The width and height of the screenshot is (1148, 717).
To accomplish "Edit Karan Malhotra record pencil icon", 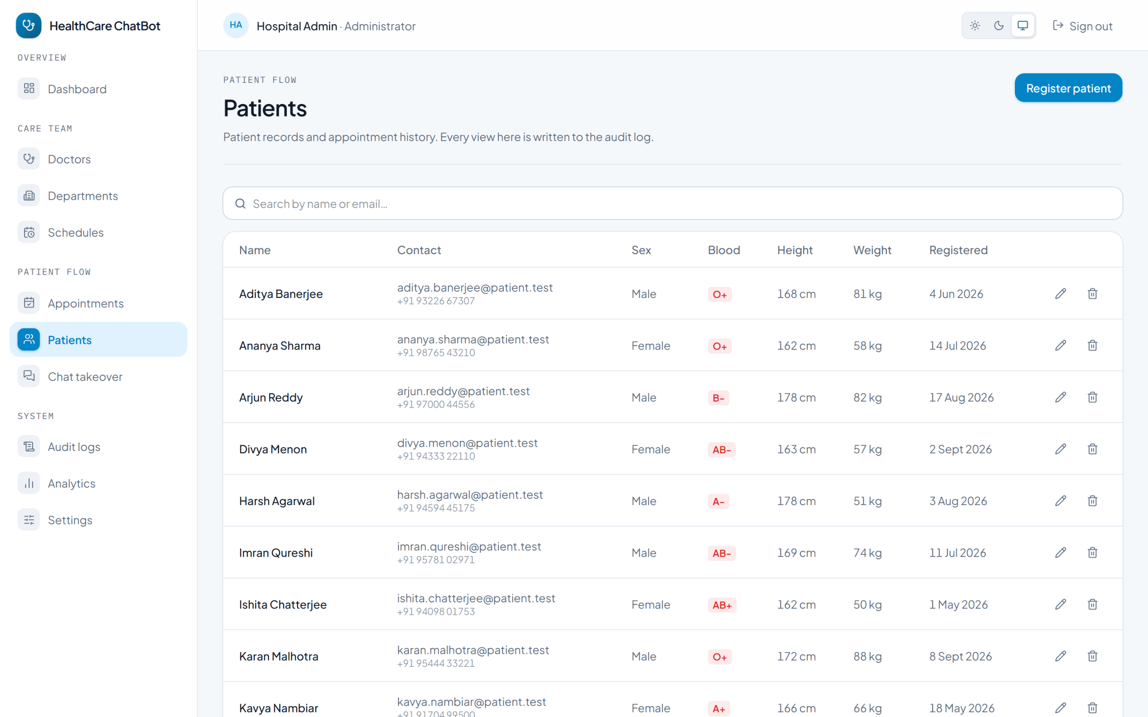I will coord(1061,656).
